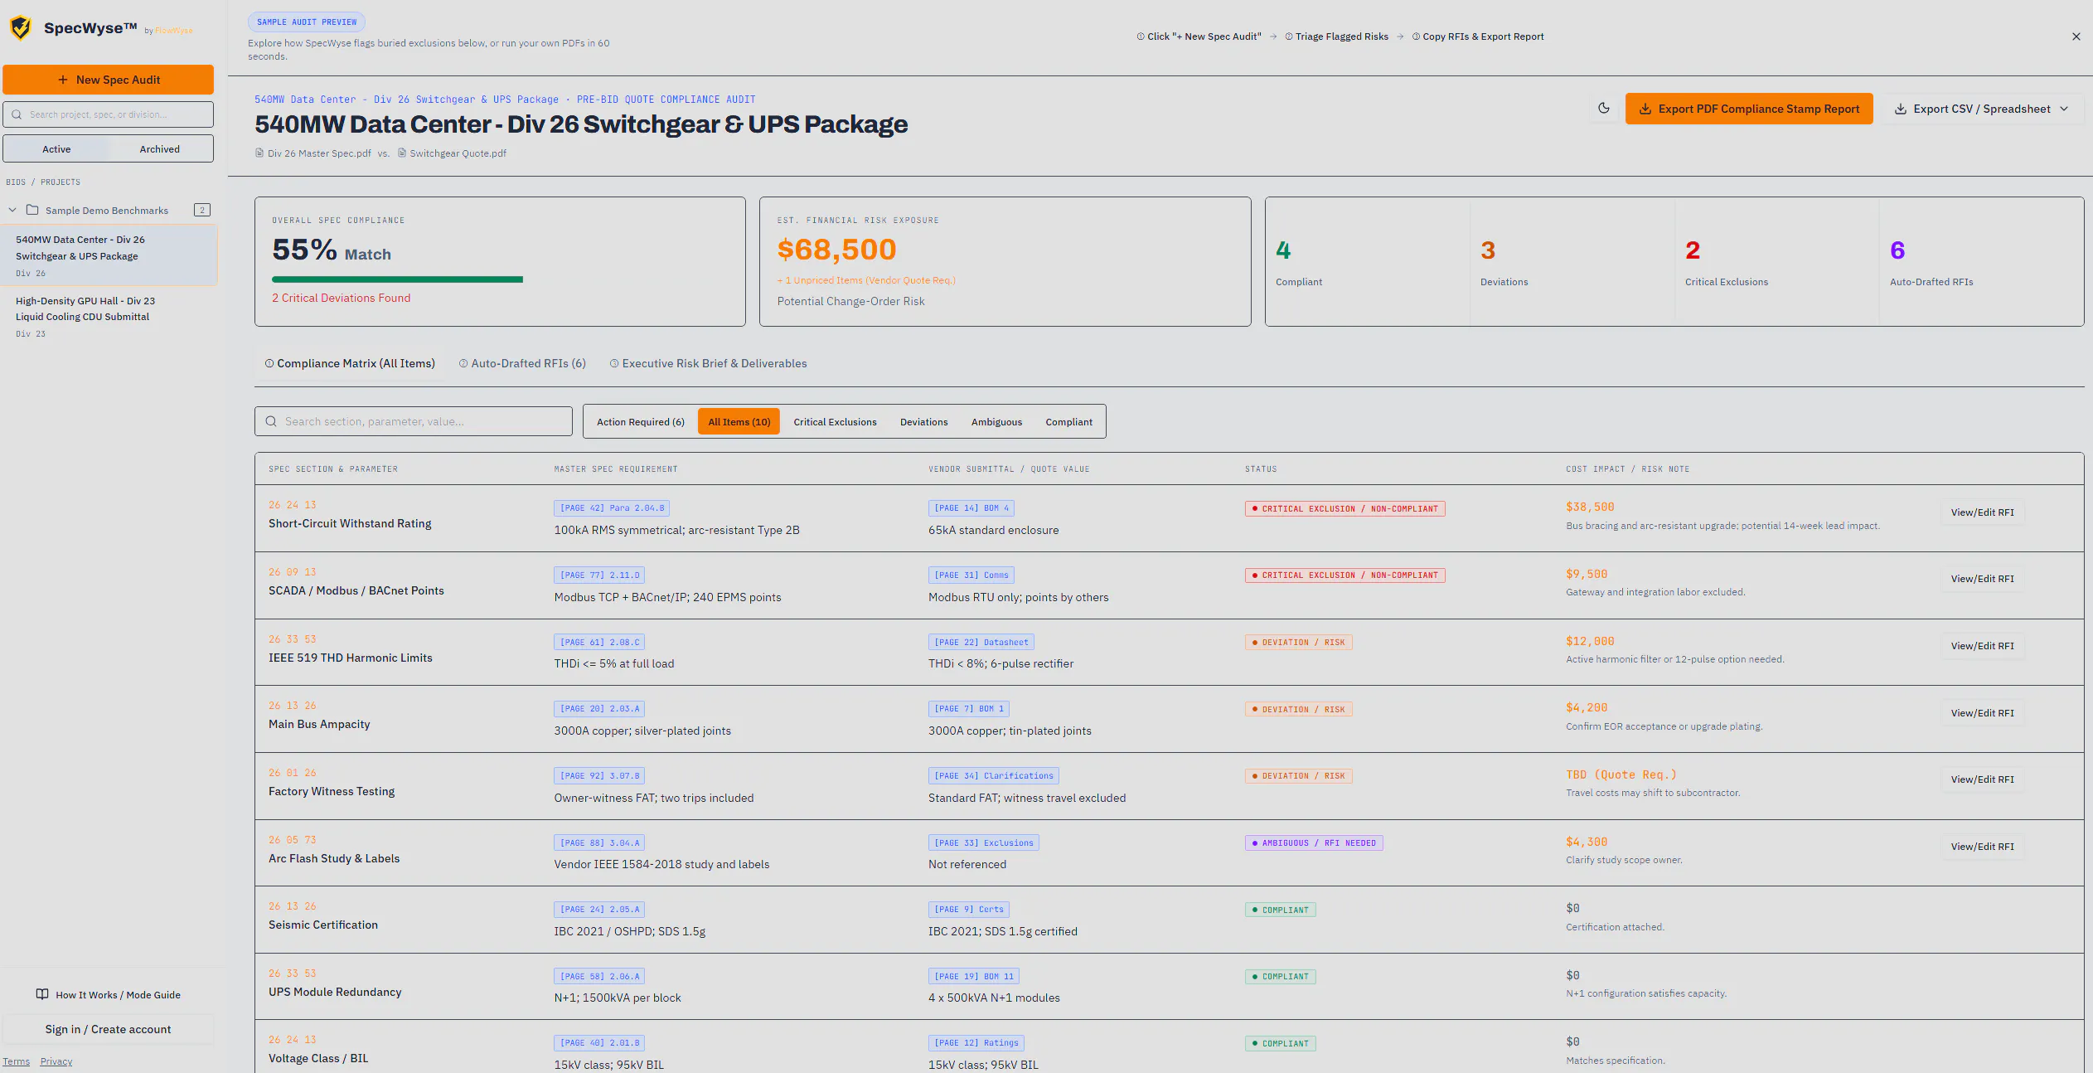Screen dimensions: 2093x1073
Task: Click the Div 26 Master Spec.pdf file icon
Action: 259,153
